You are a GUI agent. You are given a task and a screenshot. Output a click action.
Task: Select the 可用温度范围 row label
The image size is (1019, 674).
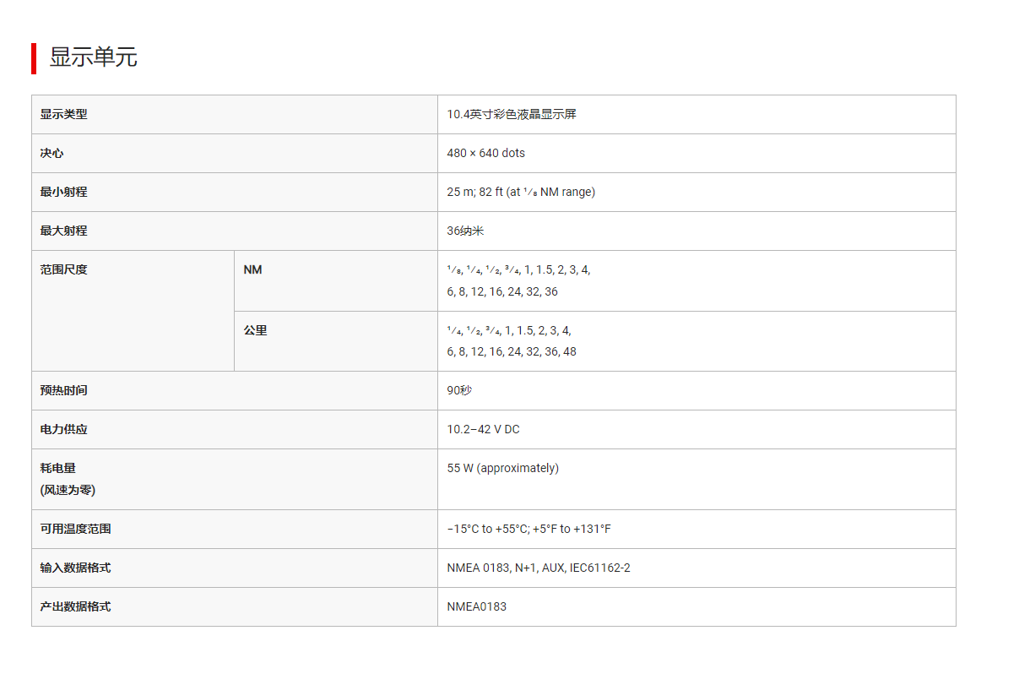75,529
